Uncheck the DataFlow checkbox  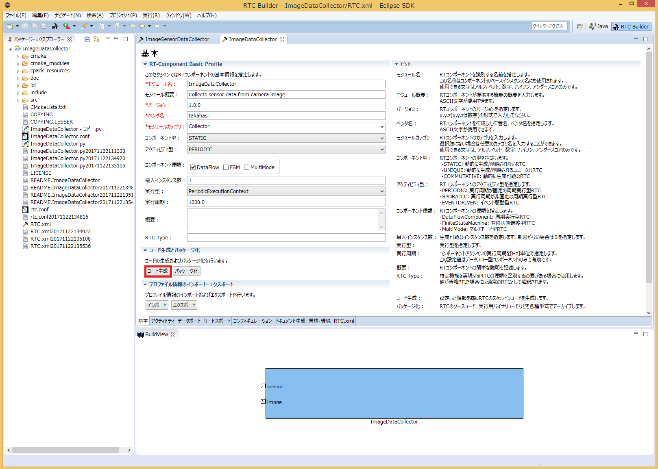pyautogui.click(x=193, y=167)
